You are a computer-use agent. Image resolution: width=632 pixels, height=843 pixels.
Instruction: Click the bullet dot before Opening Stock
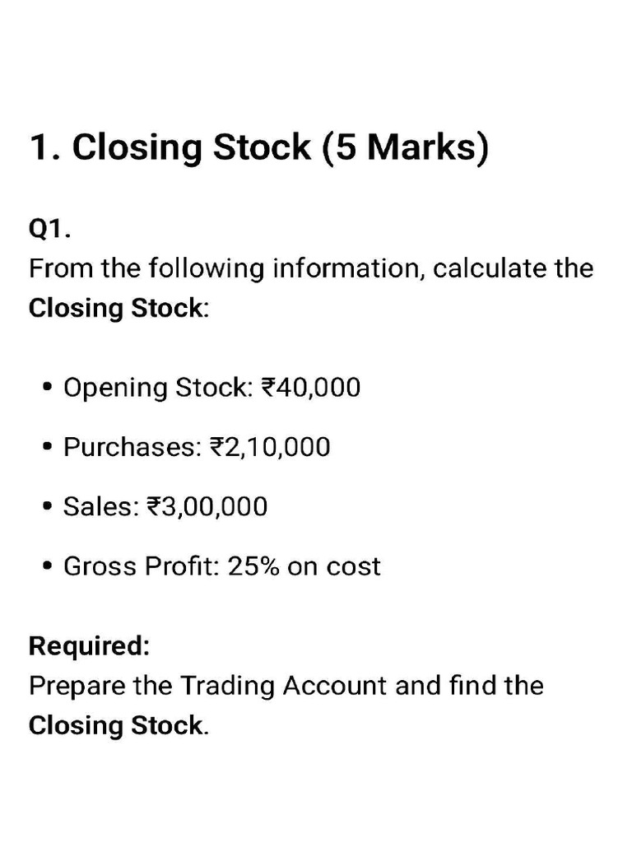(x=48, y=387)
